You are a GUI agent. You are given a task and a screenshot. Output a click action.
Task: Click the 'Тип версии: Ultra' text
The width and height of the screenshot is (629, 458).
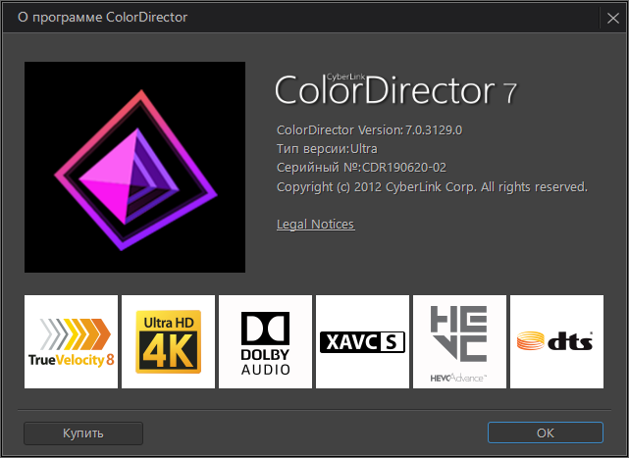pyautogui.click(x=327, y=149)
